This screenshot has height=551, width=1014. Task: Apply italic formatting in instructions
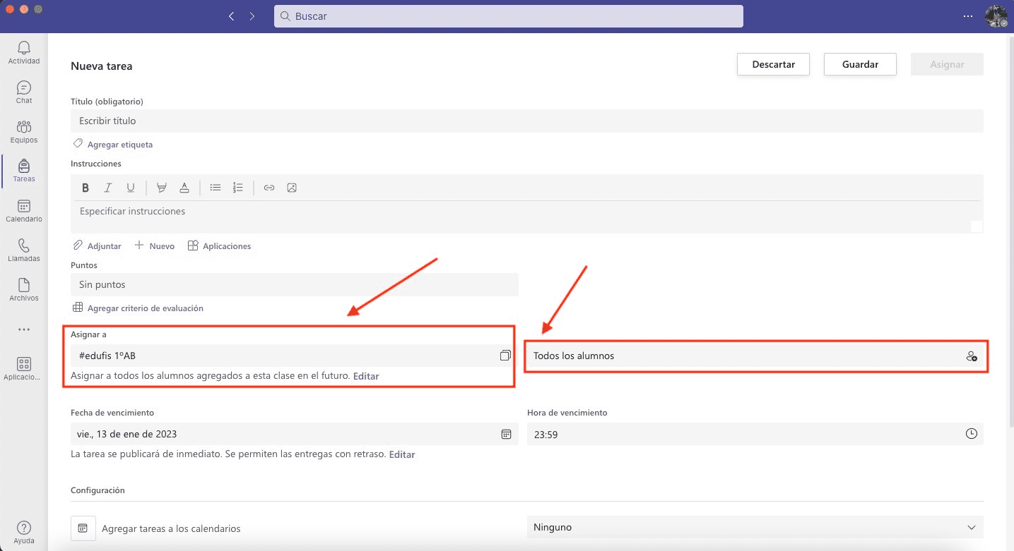pyautogui.click(x=108, y=188)
